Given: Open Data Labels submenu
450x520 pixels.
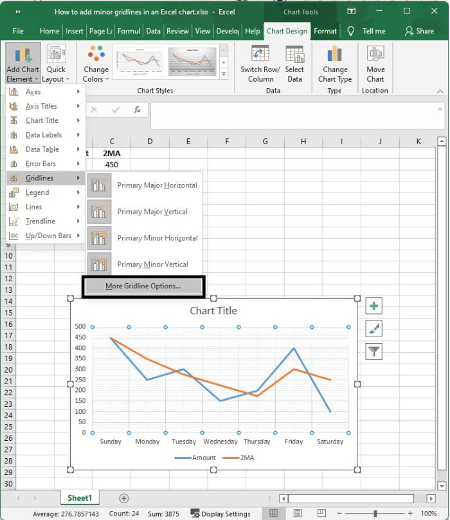Looking at the screenshot, I should tap(46, 135).
